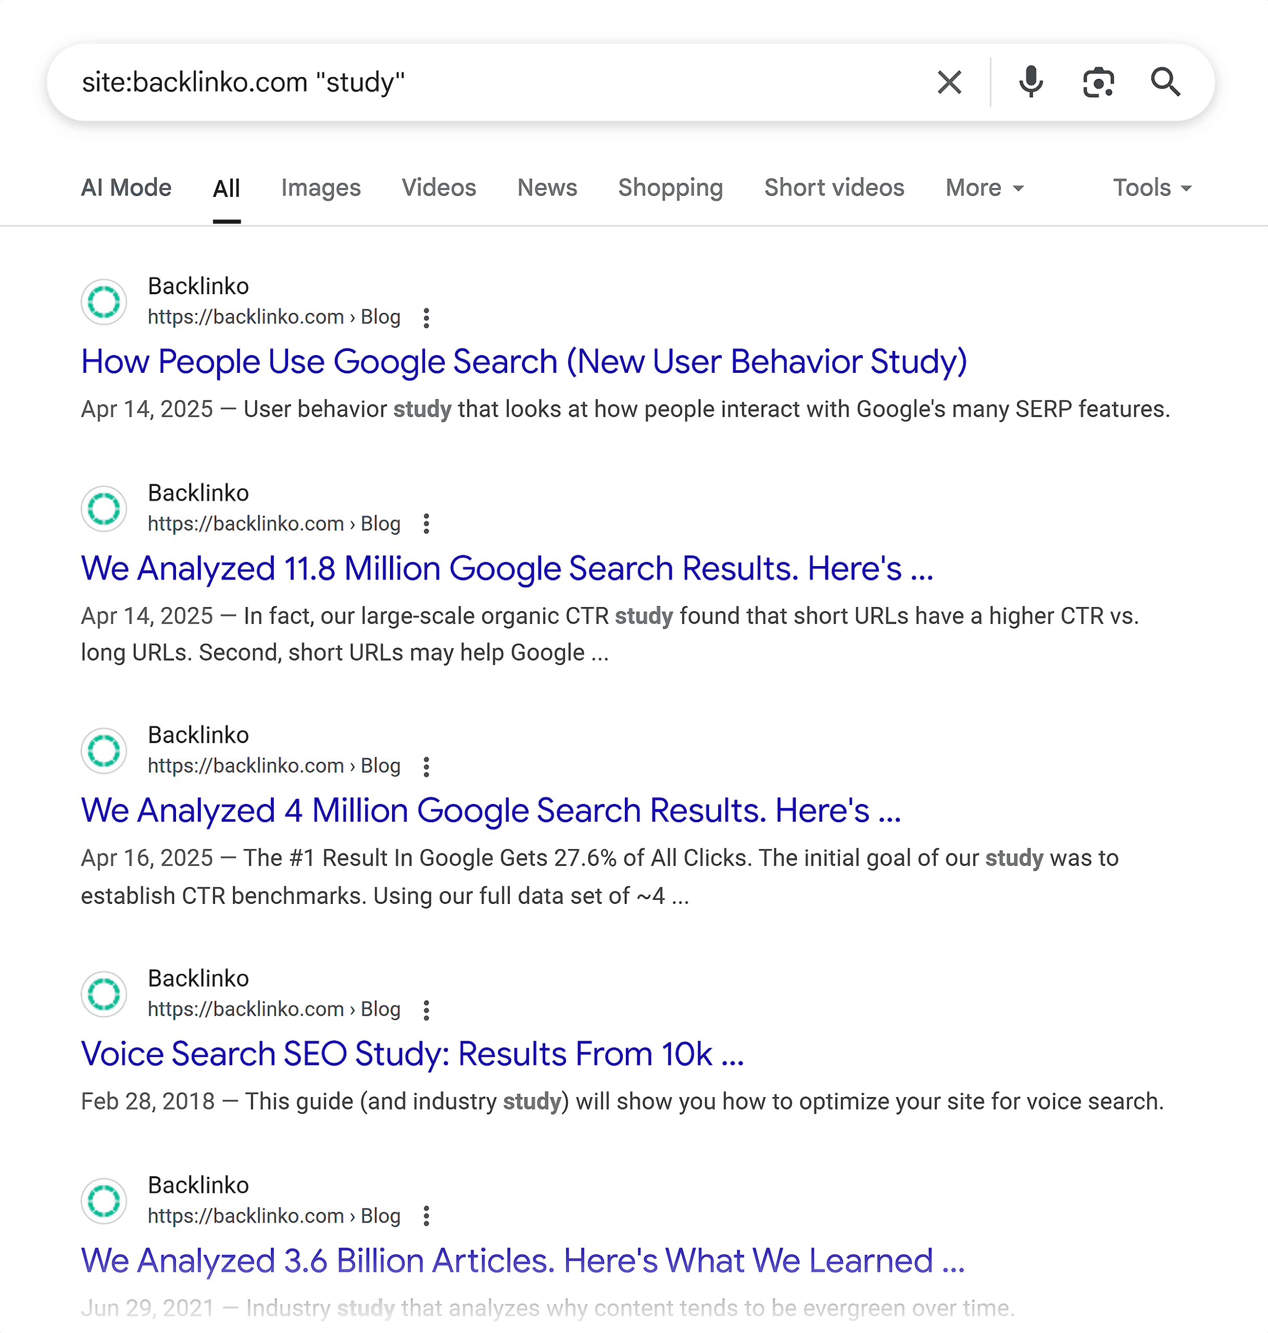The width and height of the screenshot is (1268, 1333).
Task: Click the "Feb 28, 2018" voice search snippet
Action: coord(622,1101)
